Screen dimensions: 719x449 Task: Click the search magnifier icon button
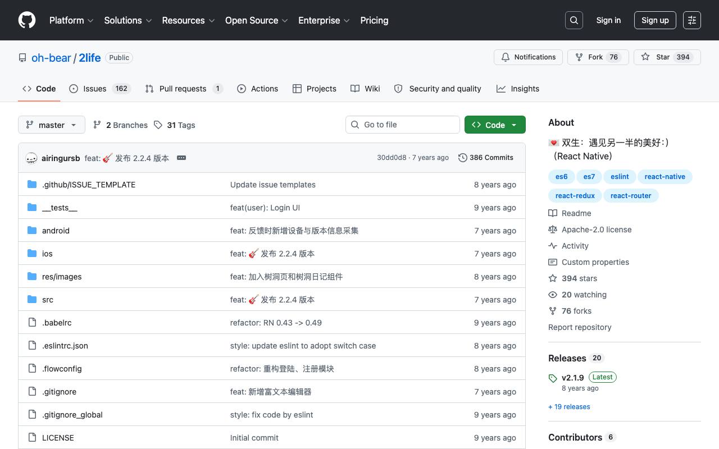point(574,20)
